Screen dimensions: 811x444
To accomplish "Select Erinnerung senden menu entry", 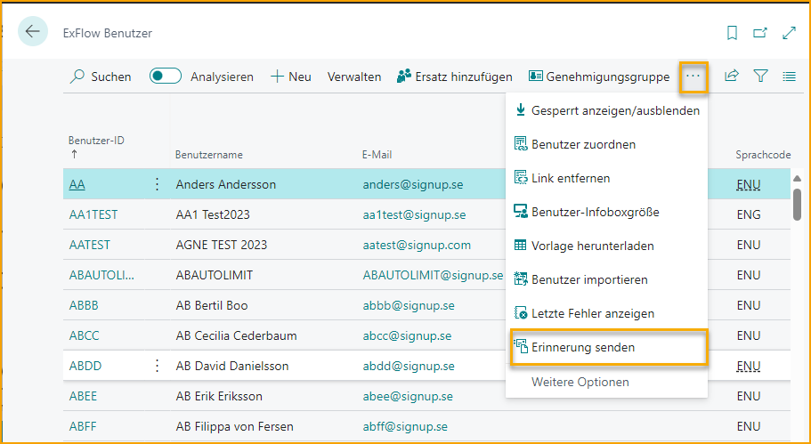I will point(583,348).
